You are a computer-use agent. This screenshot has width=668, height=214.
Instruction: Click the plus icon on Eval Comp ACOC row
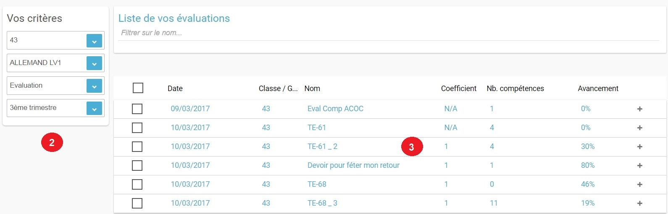pyautogui.click(x=639, y=109)
